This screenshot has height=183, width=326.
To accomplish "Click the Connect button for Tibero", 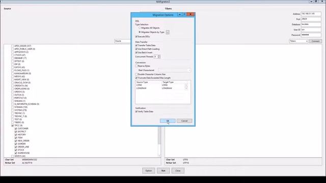I will click(315, 41).
